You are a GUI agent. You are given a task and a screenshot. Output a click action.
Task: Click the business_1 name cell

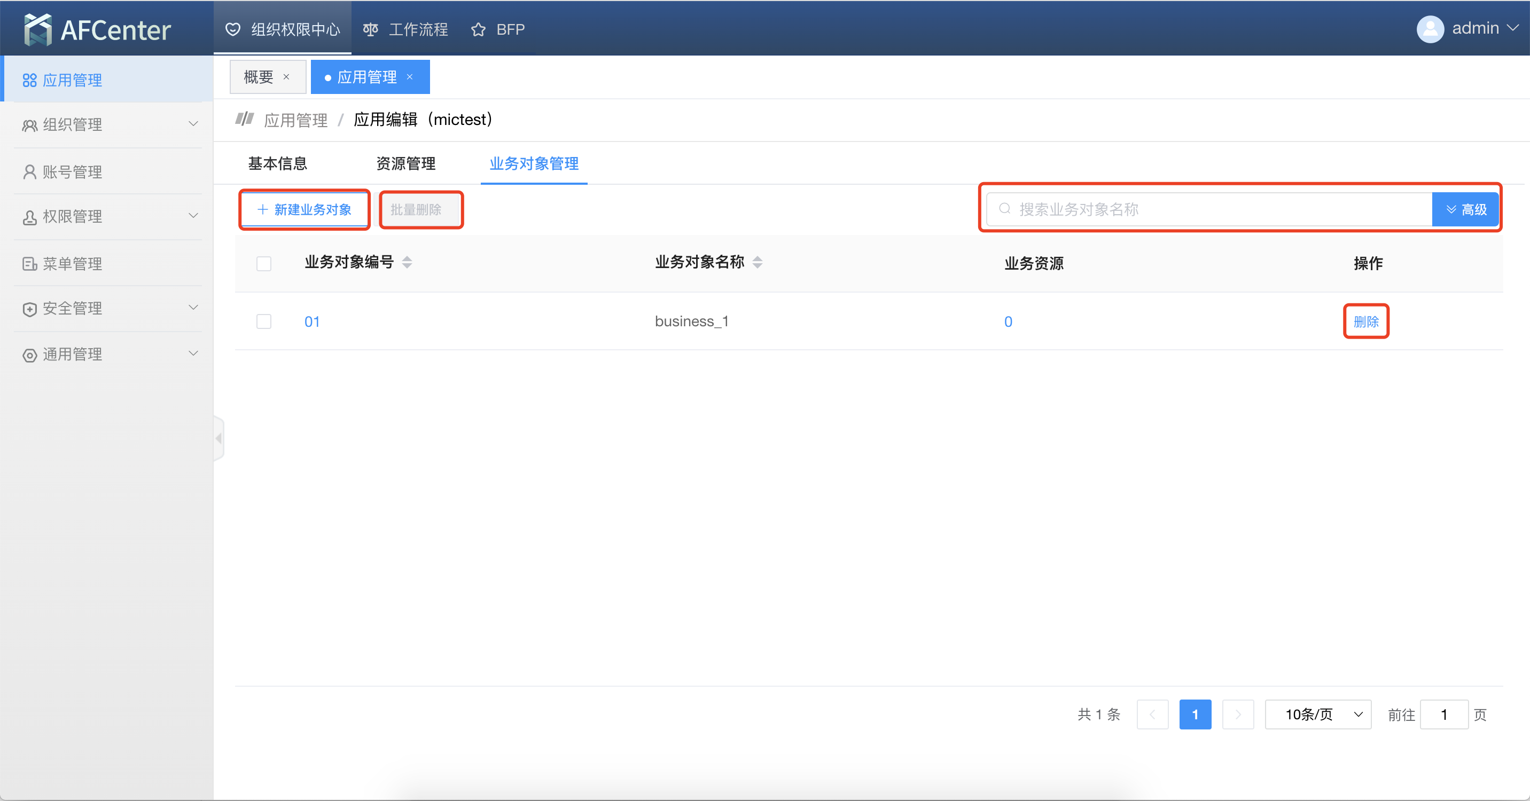pos(691,321)
